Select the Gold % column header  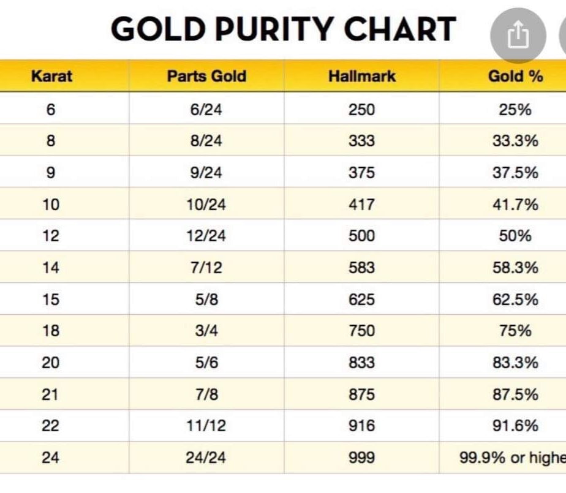pos(515,77)
